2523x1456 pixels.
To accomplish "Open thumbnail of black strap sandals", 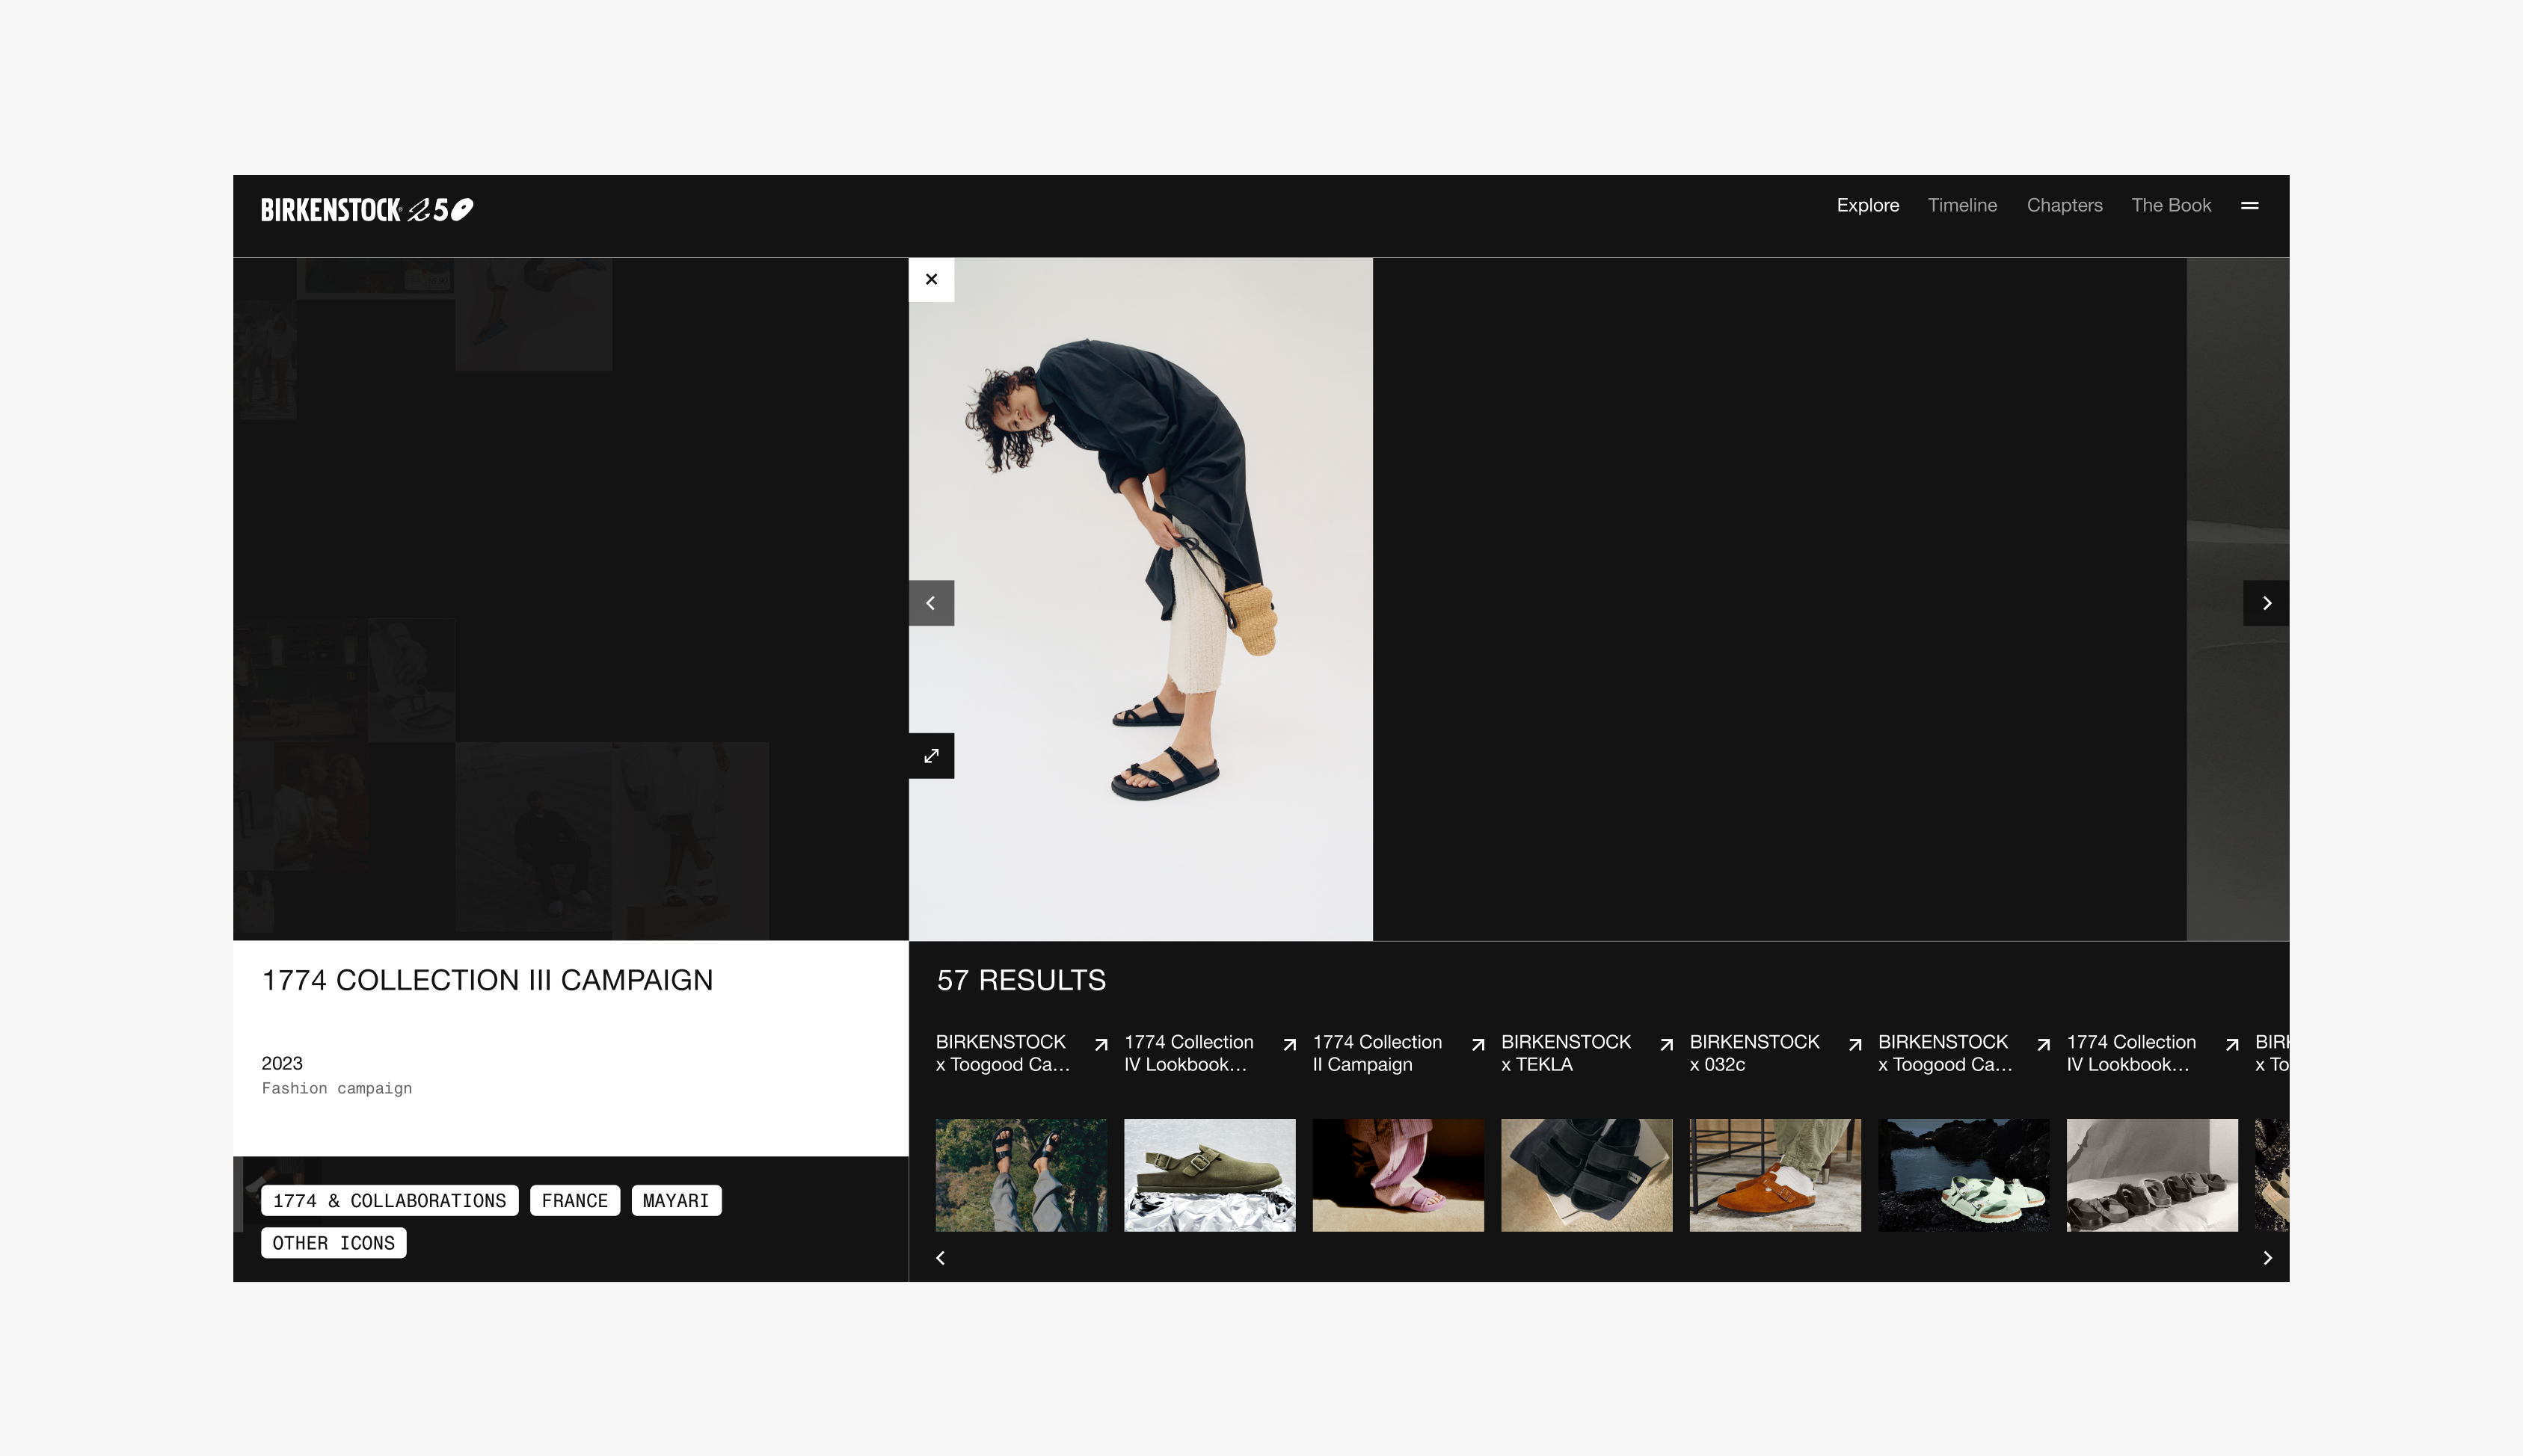I will pyautogui.click(x=1587, y=1175).
